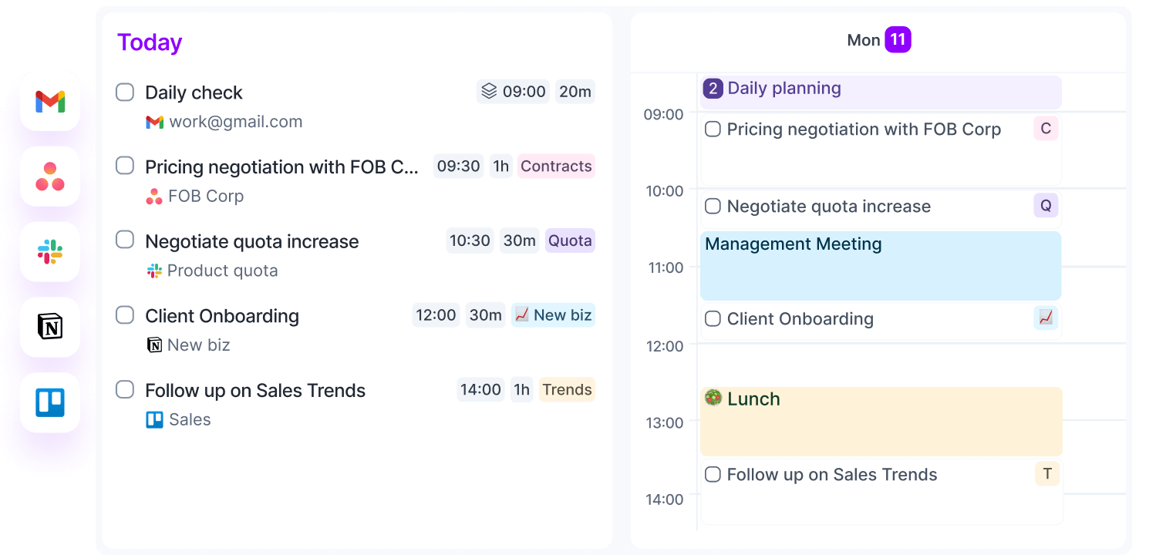Complete Pricing negotiation with FOB Corp in calendar
The image size is (1166, 555).
713,129
